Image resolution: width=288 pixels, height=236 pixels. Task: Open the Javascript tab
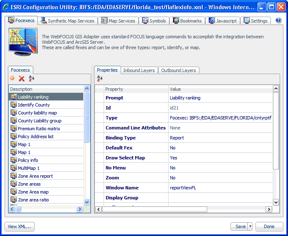pyautogui.click(x=223, y=21)
